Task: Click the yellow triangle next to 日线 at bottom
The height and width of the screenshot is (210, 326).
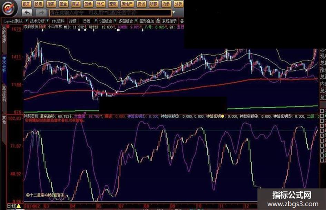Action: pyautogui.click(x=19, y=206)
